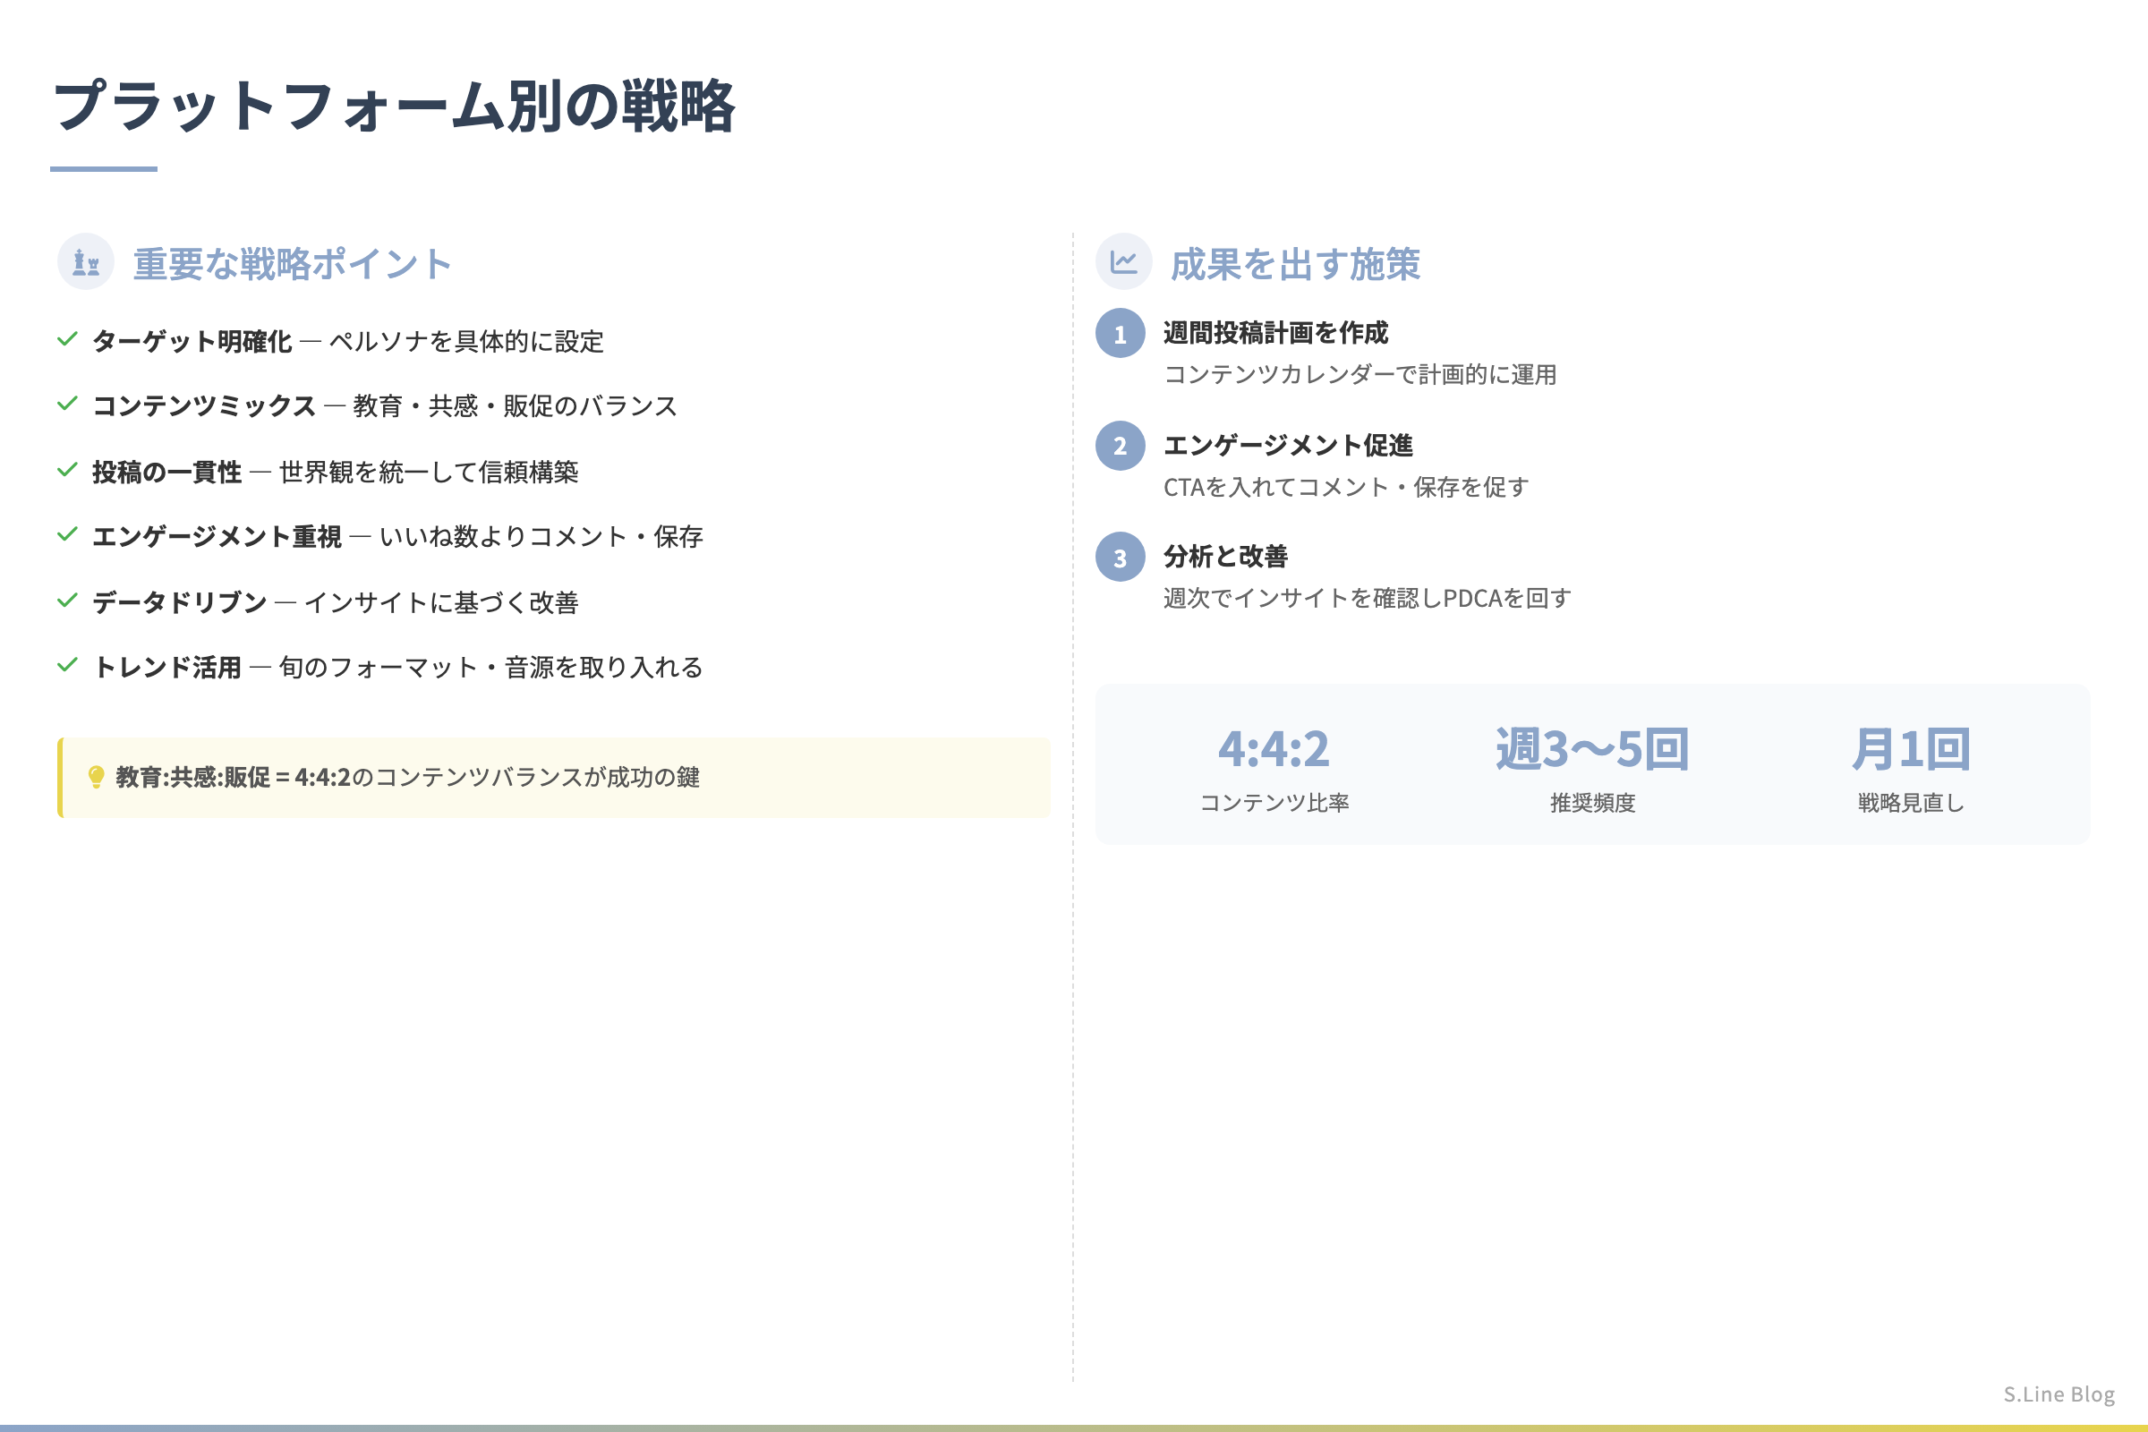The width and height of the screenshot is (2148, 1432).
Task: Click the bold text トレンド活用
Action: [x=167, y=668]
